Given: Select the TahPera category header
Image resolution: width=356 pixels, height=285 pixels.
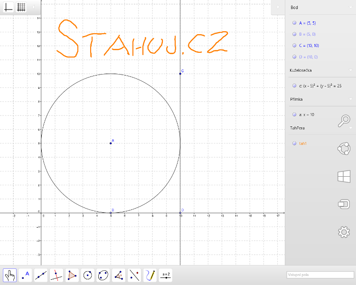Looking at the screenshot, I should click(297, 128).
